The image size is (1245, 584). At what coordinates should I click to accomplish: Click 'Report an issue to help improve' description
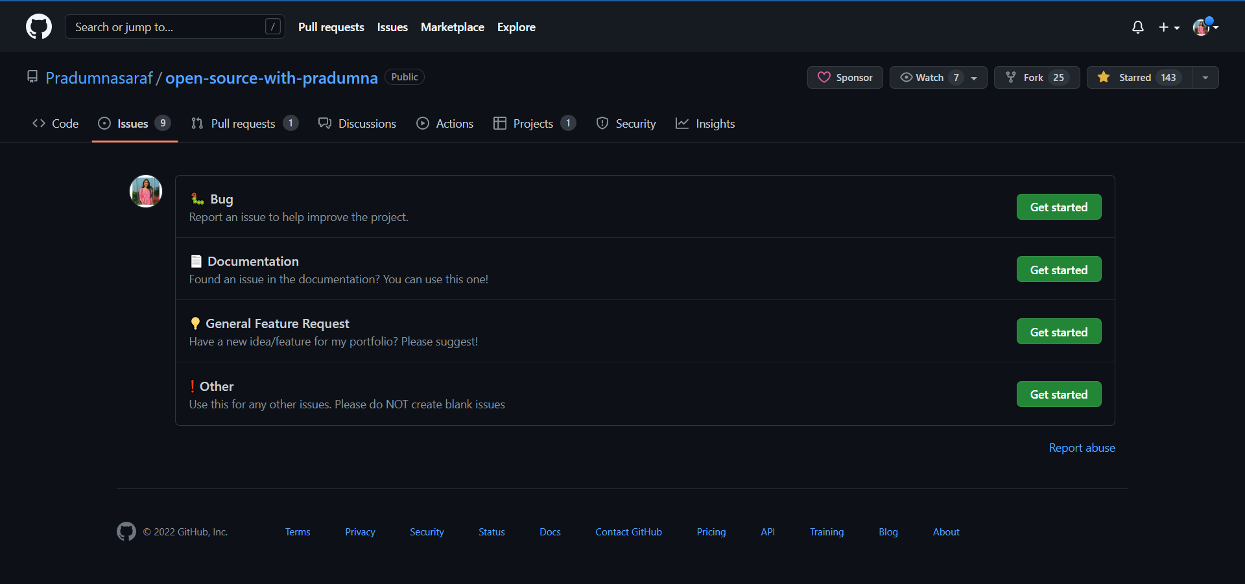tap(299, 217)
